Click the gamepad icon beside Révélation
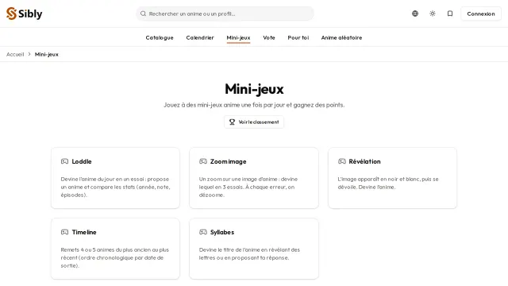 [x=342, y=161]
